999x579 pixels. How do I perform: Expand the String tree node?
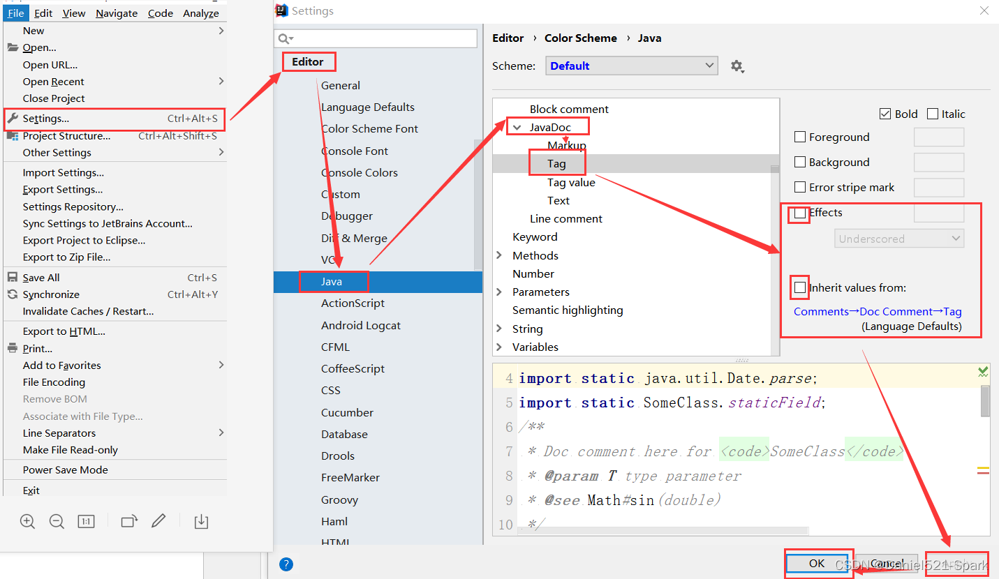pos(499,329)
